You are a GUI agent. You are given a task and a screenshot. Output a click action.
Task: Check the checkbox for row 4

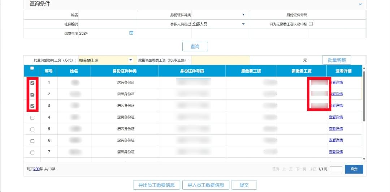pyautogui.click(x=32, y=118)
